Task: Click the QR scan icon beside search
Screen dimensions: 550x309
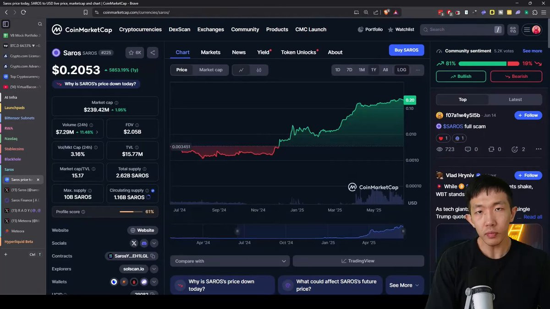Action: click(512, 30)
